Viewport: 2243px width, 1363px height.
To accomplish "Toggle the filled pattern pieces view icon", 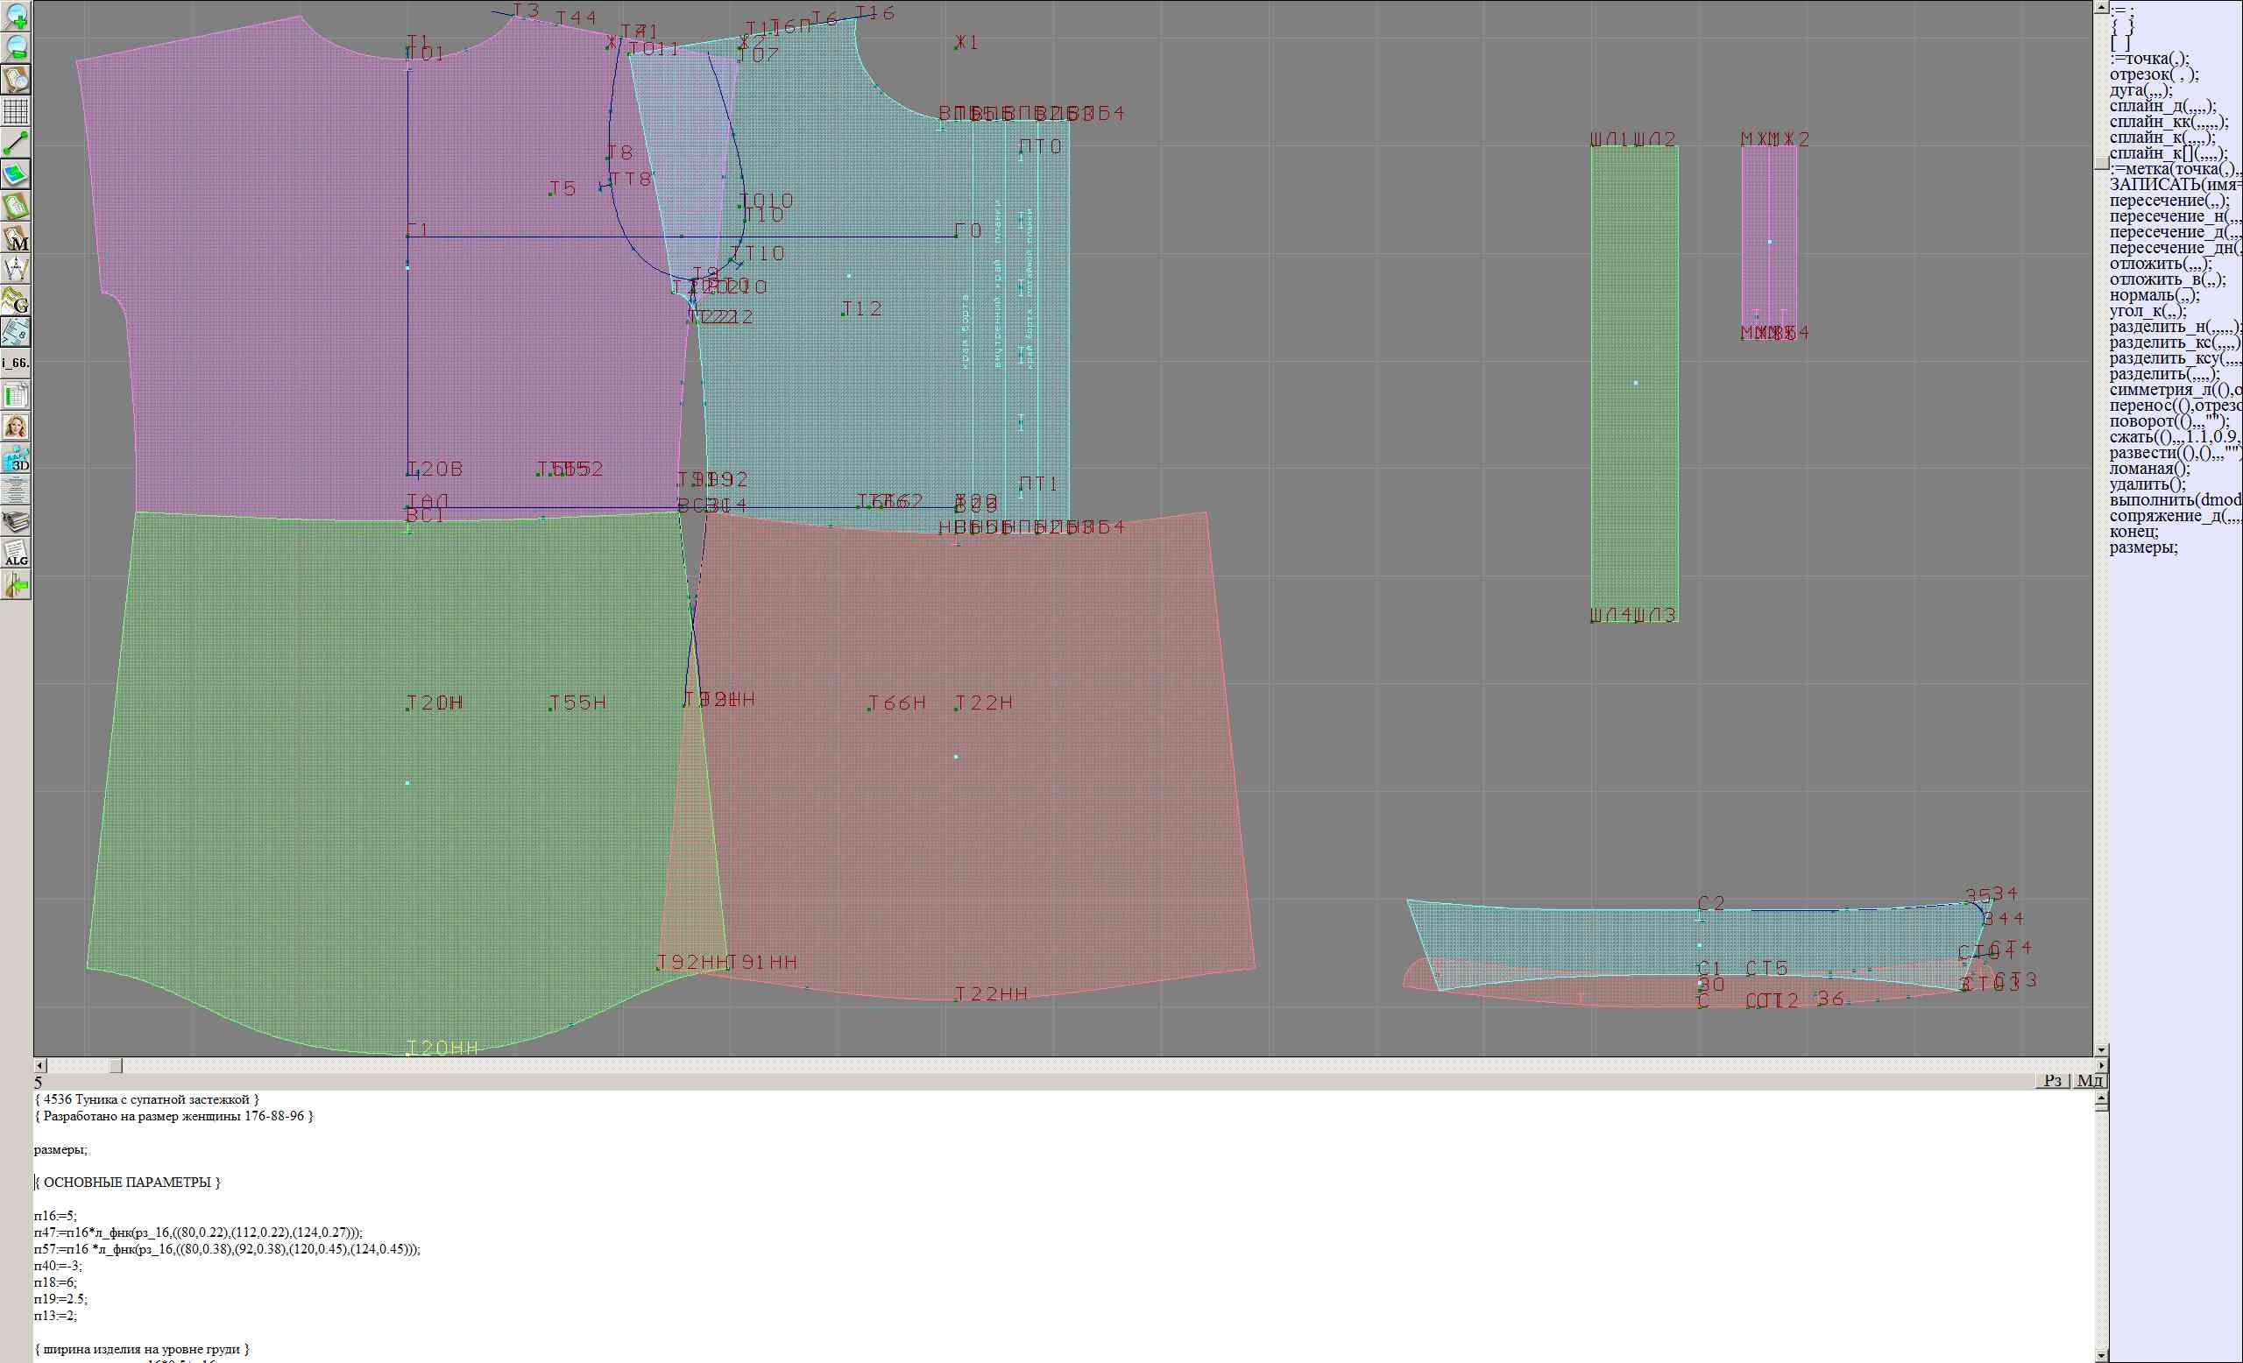I will pos(16,174).
